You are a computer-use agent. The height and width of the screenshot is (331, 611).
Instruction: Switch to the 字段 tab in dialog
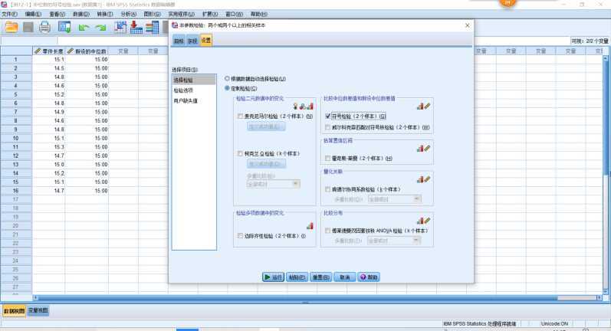(192, 41)
